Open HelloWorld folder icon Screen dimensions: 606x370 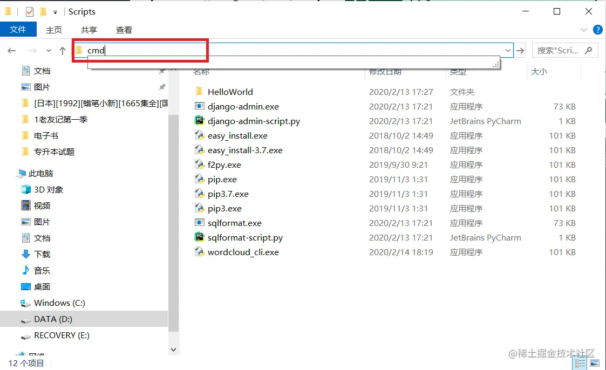(199, 92)
